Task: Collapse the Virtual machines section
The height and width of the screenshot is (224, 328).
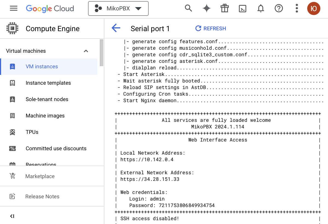Action: (x=86, y=51)
